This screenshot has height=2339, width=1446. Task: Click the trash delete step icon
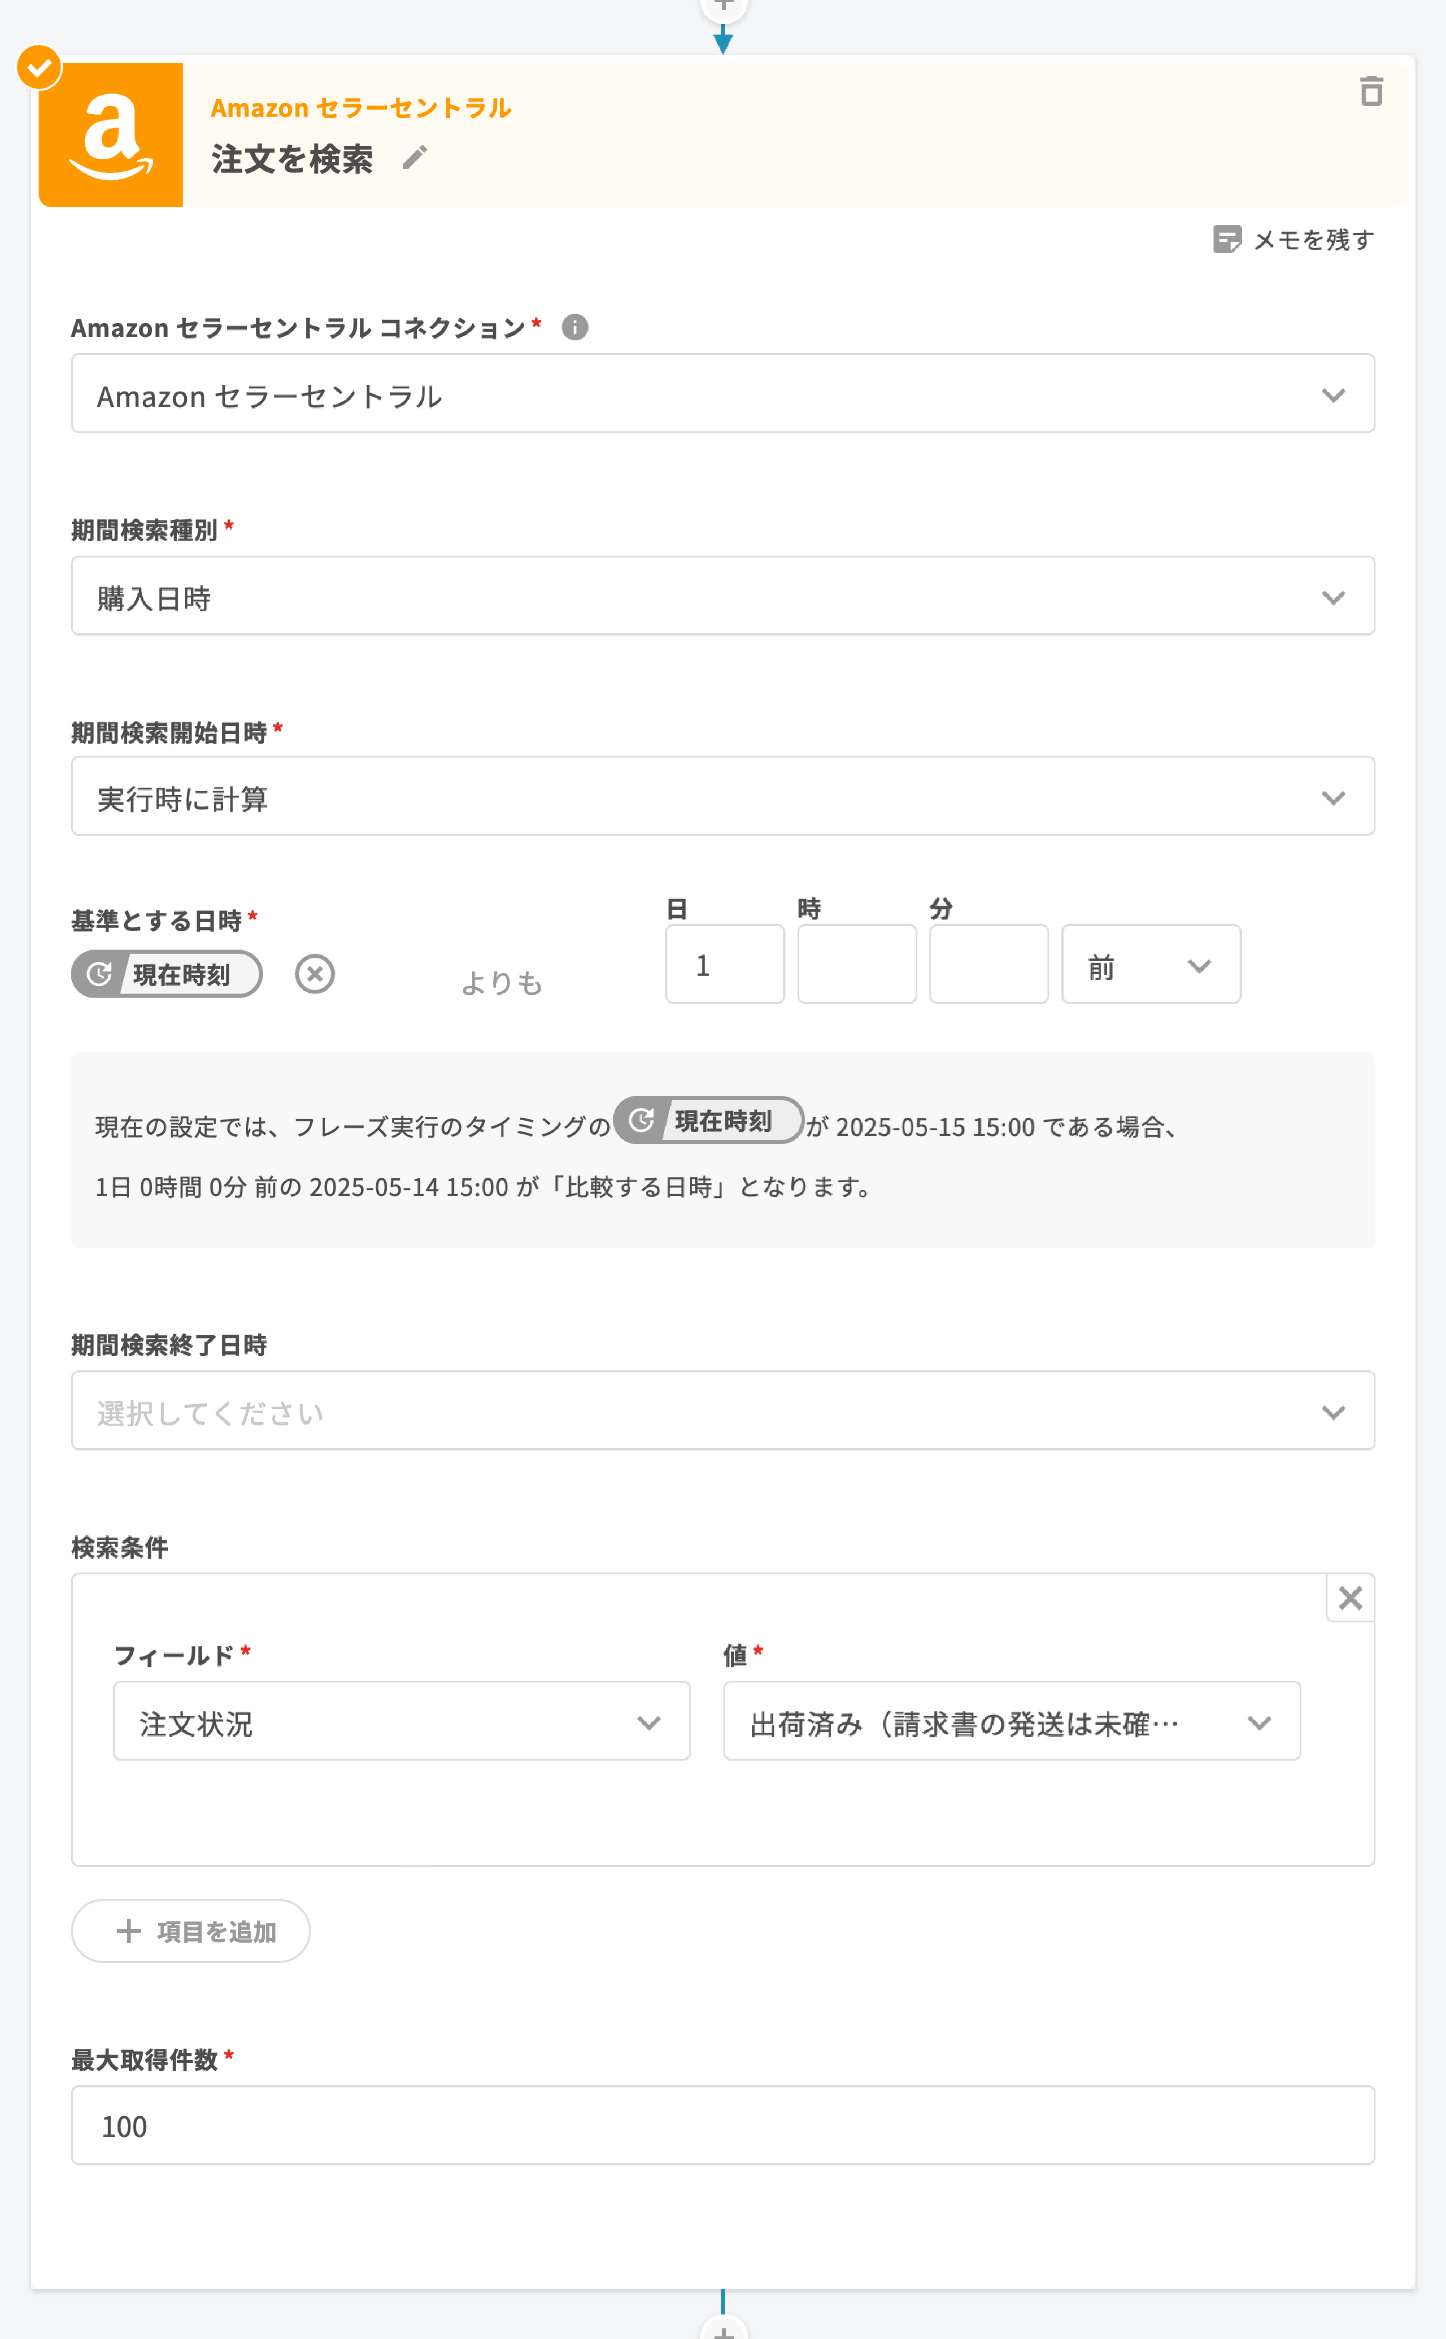(x=1370, y=91)
